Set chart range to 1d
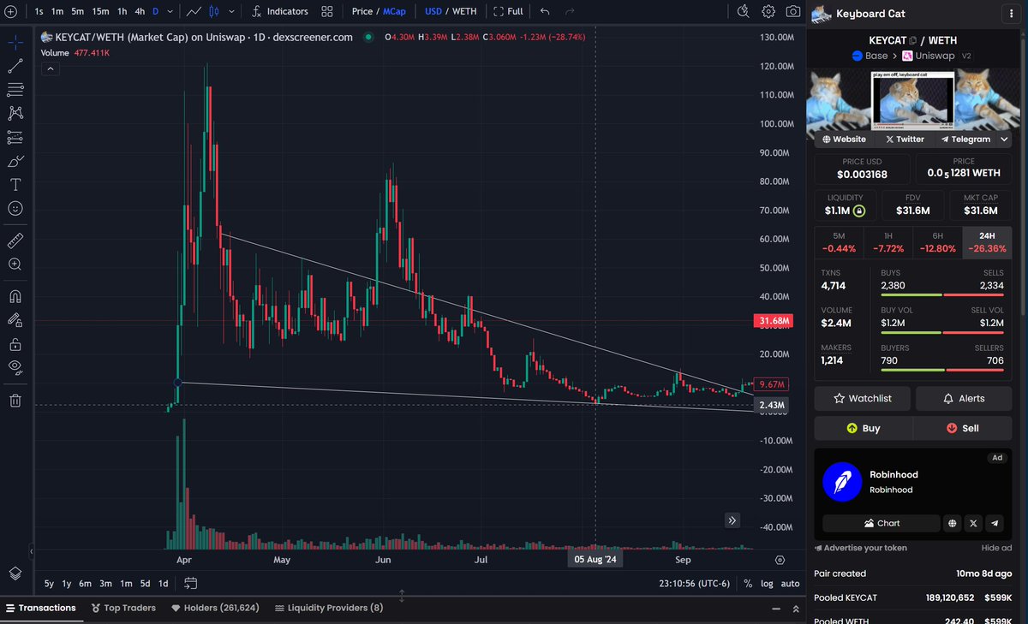This screenshot has width=1028, height=624. [x=163, y=583]
